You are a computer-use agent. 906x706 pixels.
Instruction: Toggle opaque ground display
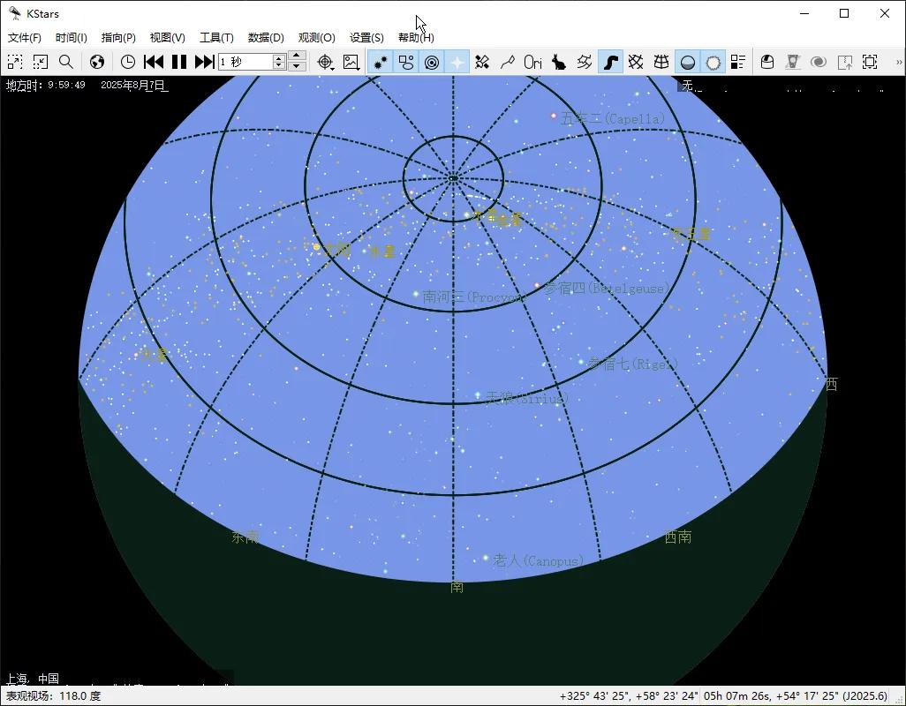(x=687, y=62)
